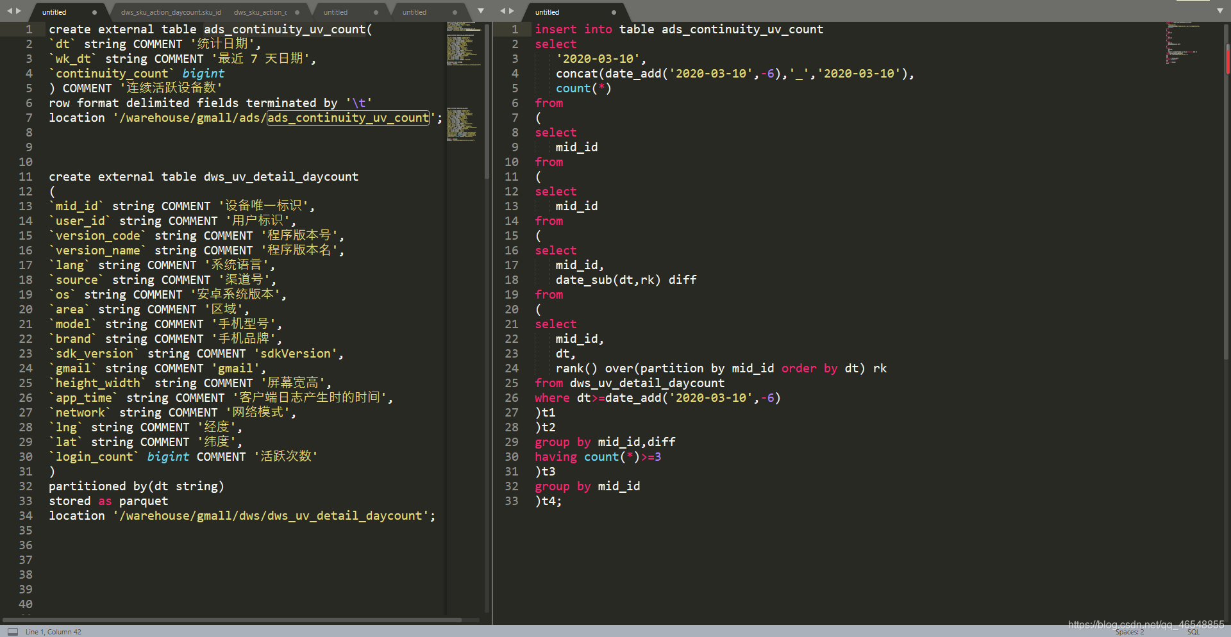Click the `height_width` string COMMENT line
The image size is (1231, 637).
click(x=190, y=383)
